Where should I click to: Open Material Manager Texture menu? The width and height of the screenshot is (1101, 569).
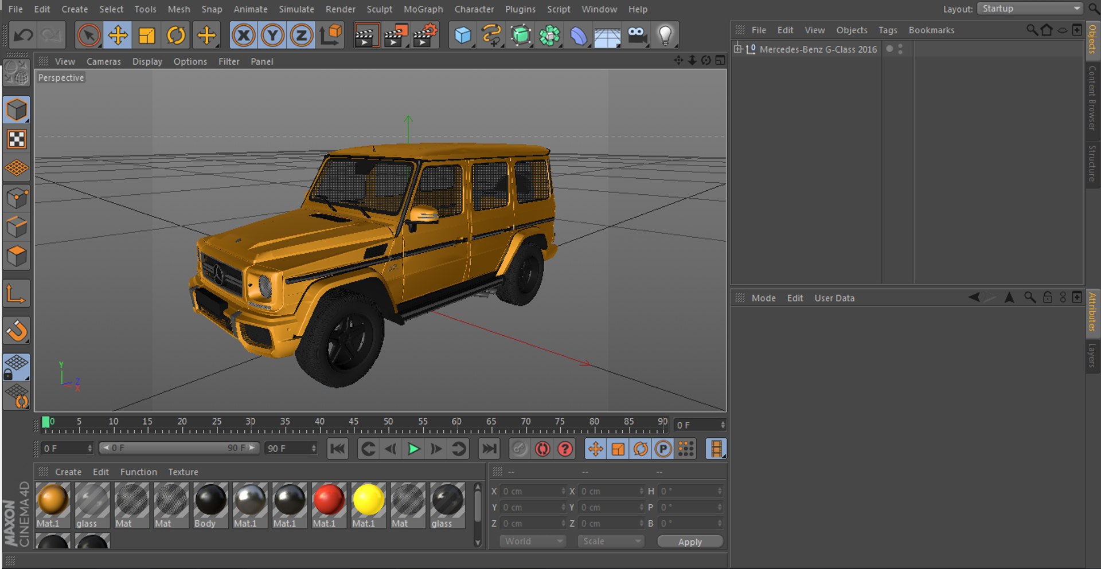point(183,472)
